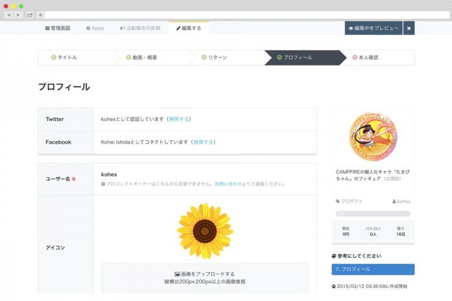Open the Apps menu item
The image size is (452, 301).
(x=95, y=28)
